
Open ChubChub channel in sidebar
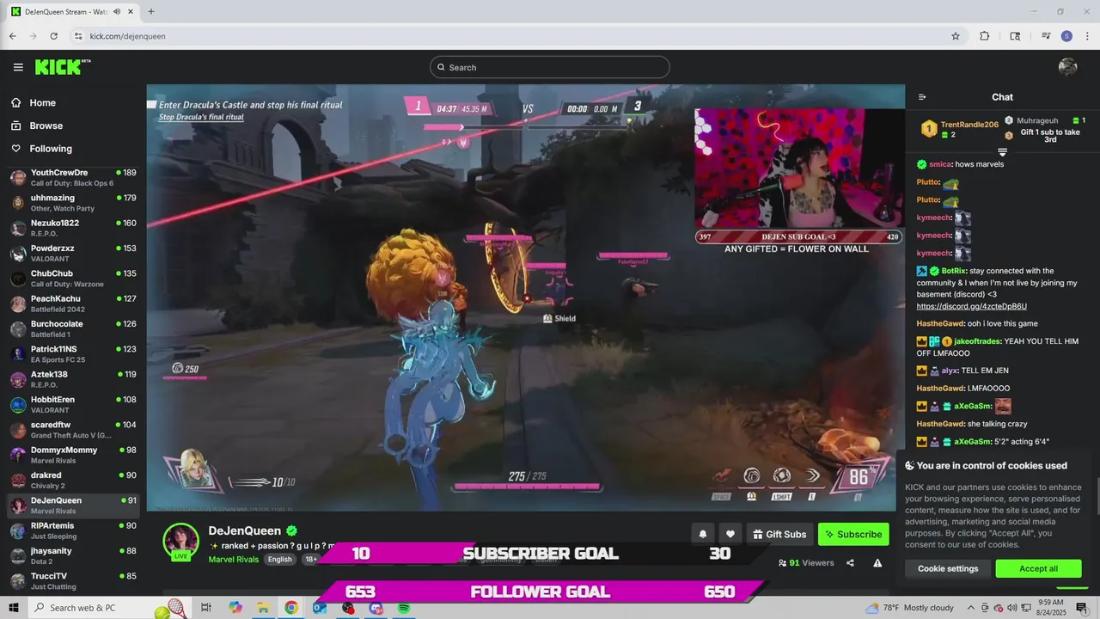coord(74,279)
